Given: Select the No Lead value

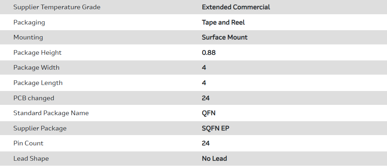Looking at the screenshot, I should [214, 159].
